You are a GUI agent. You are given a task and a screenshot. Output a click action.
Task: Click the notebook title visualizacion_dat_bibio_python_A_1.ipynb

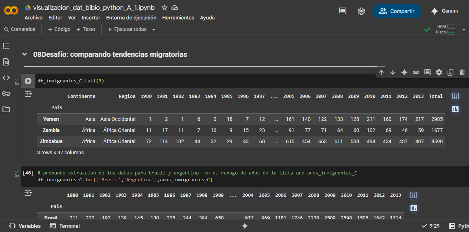coord(94,8)
